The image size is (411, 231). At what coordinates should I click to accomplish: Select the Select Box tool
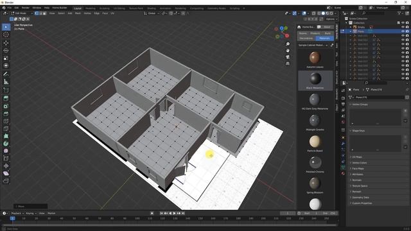pyautogui.click(x=6, y=27)
